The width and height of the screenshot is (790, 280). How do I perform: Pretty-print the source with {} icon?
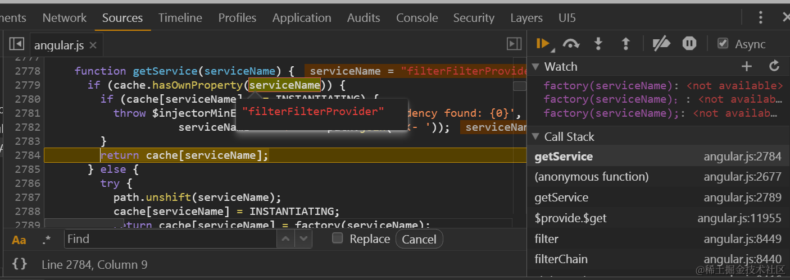[20, 264]
